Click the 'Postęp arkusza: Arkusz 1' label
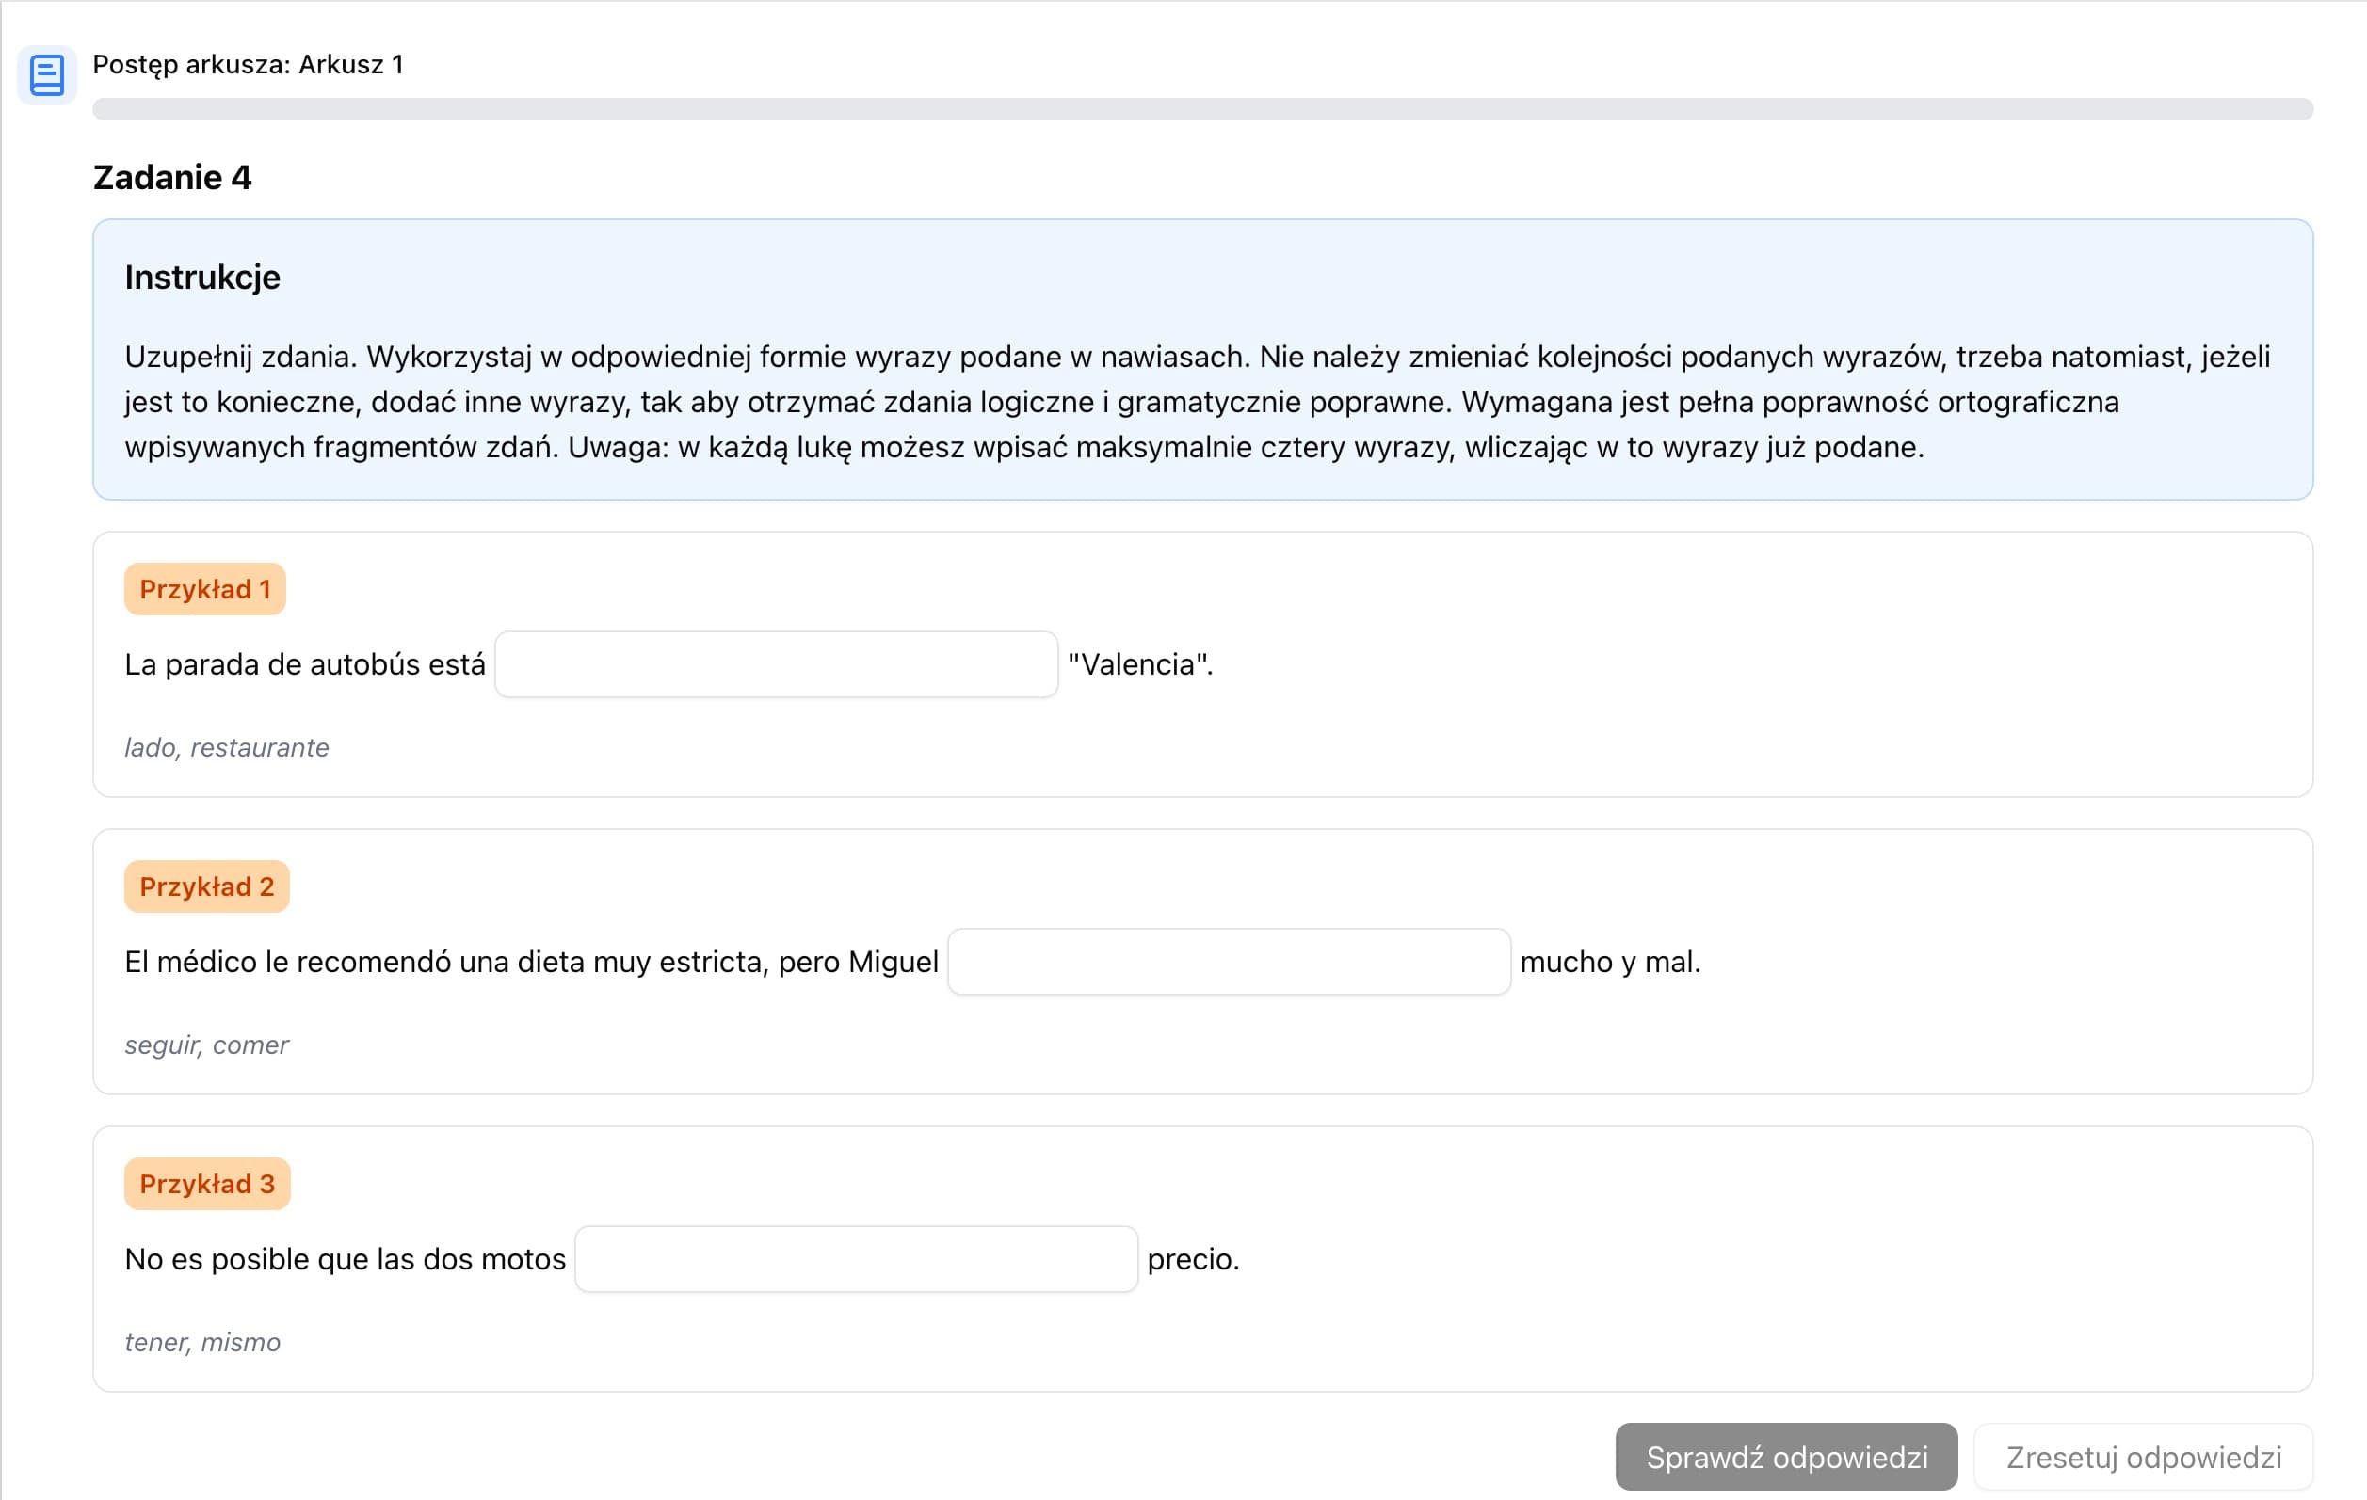Viewport: 2367px width, 1500px height. click(248, 65)
